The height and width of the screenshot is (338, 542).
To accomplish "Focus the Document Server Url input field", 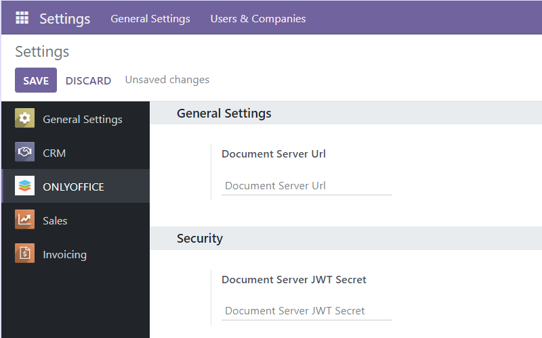I will point(307,185).
